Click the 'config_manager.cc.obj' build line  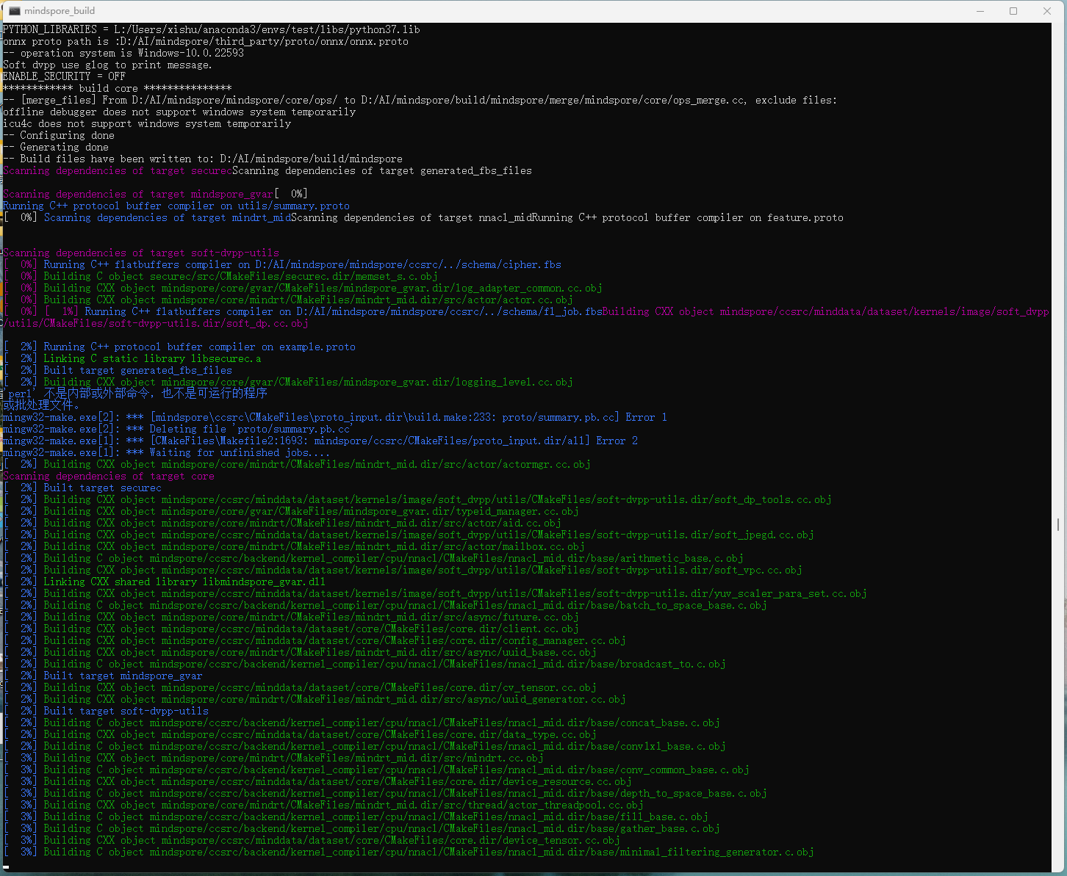pos(315,640)
